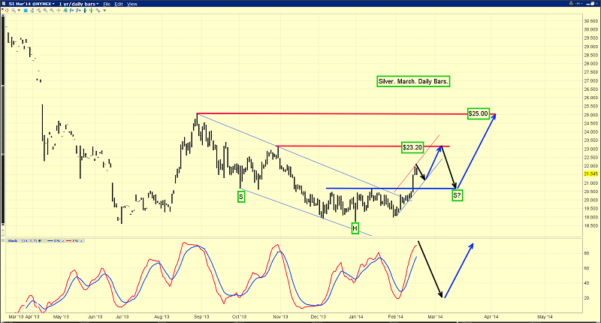This screenshot has width=601, height=323.
Task: Click the gray zigzag line icon
Action: click(98, 11)
